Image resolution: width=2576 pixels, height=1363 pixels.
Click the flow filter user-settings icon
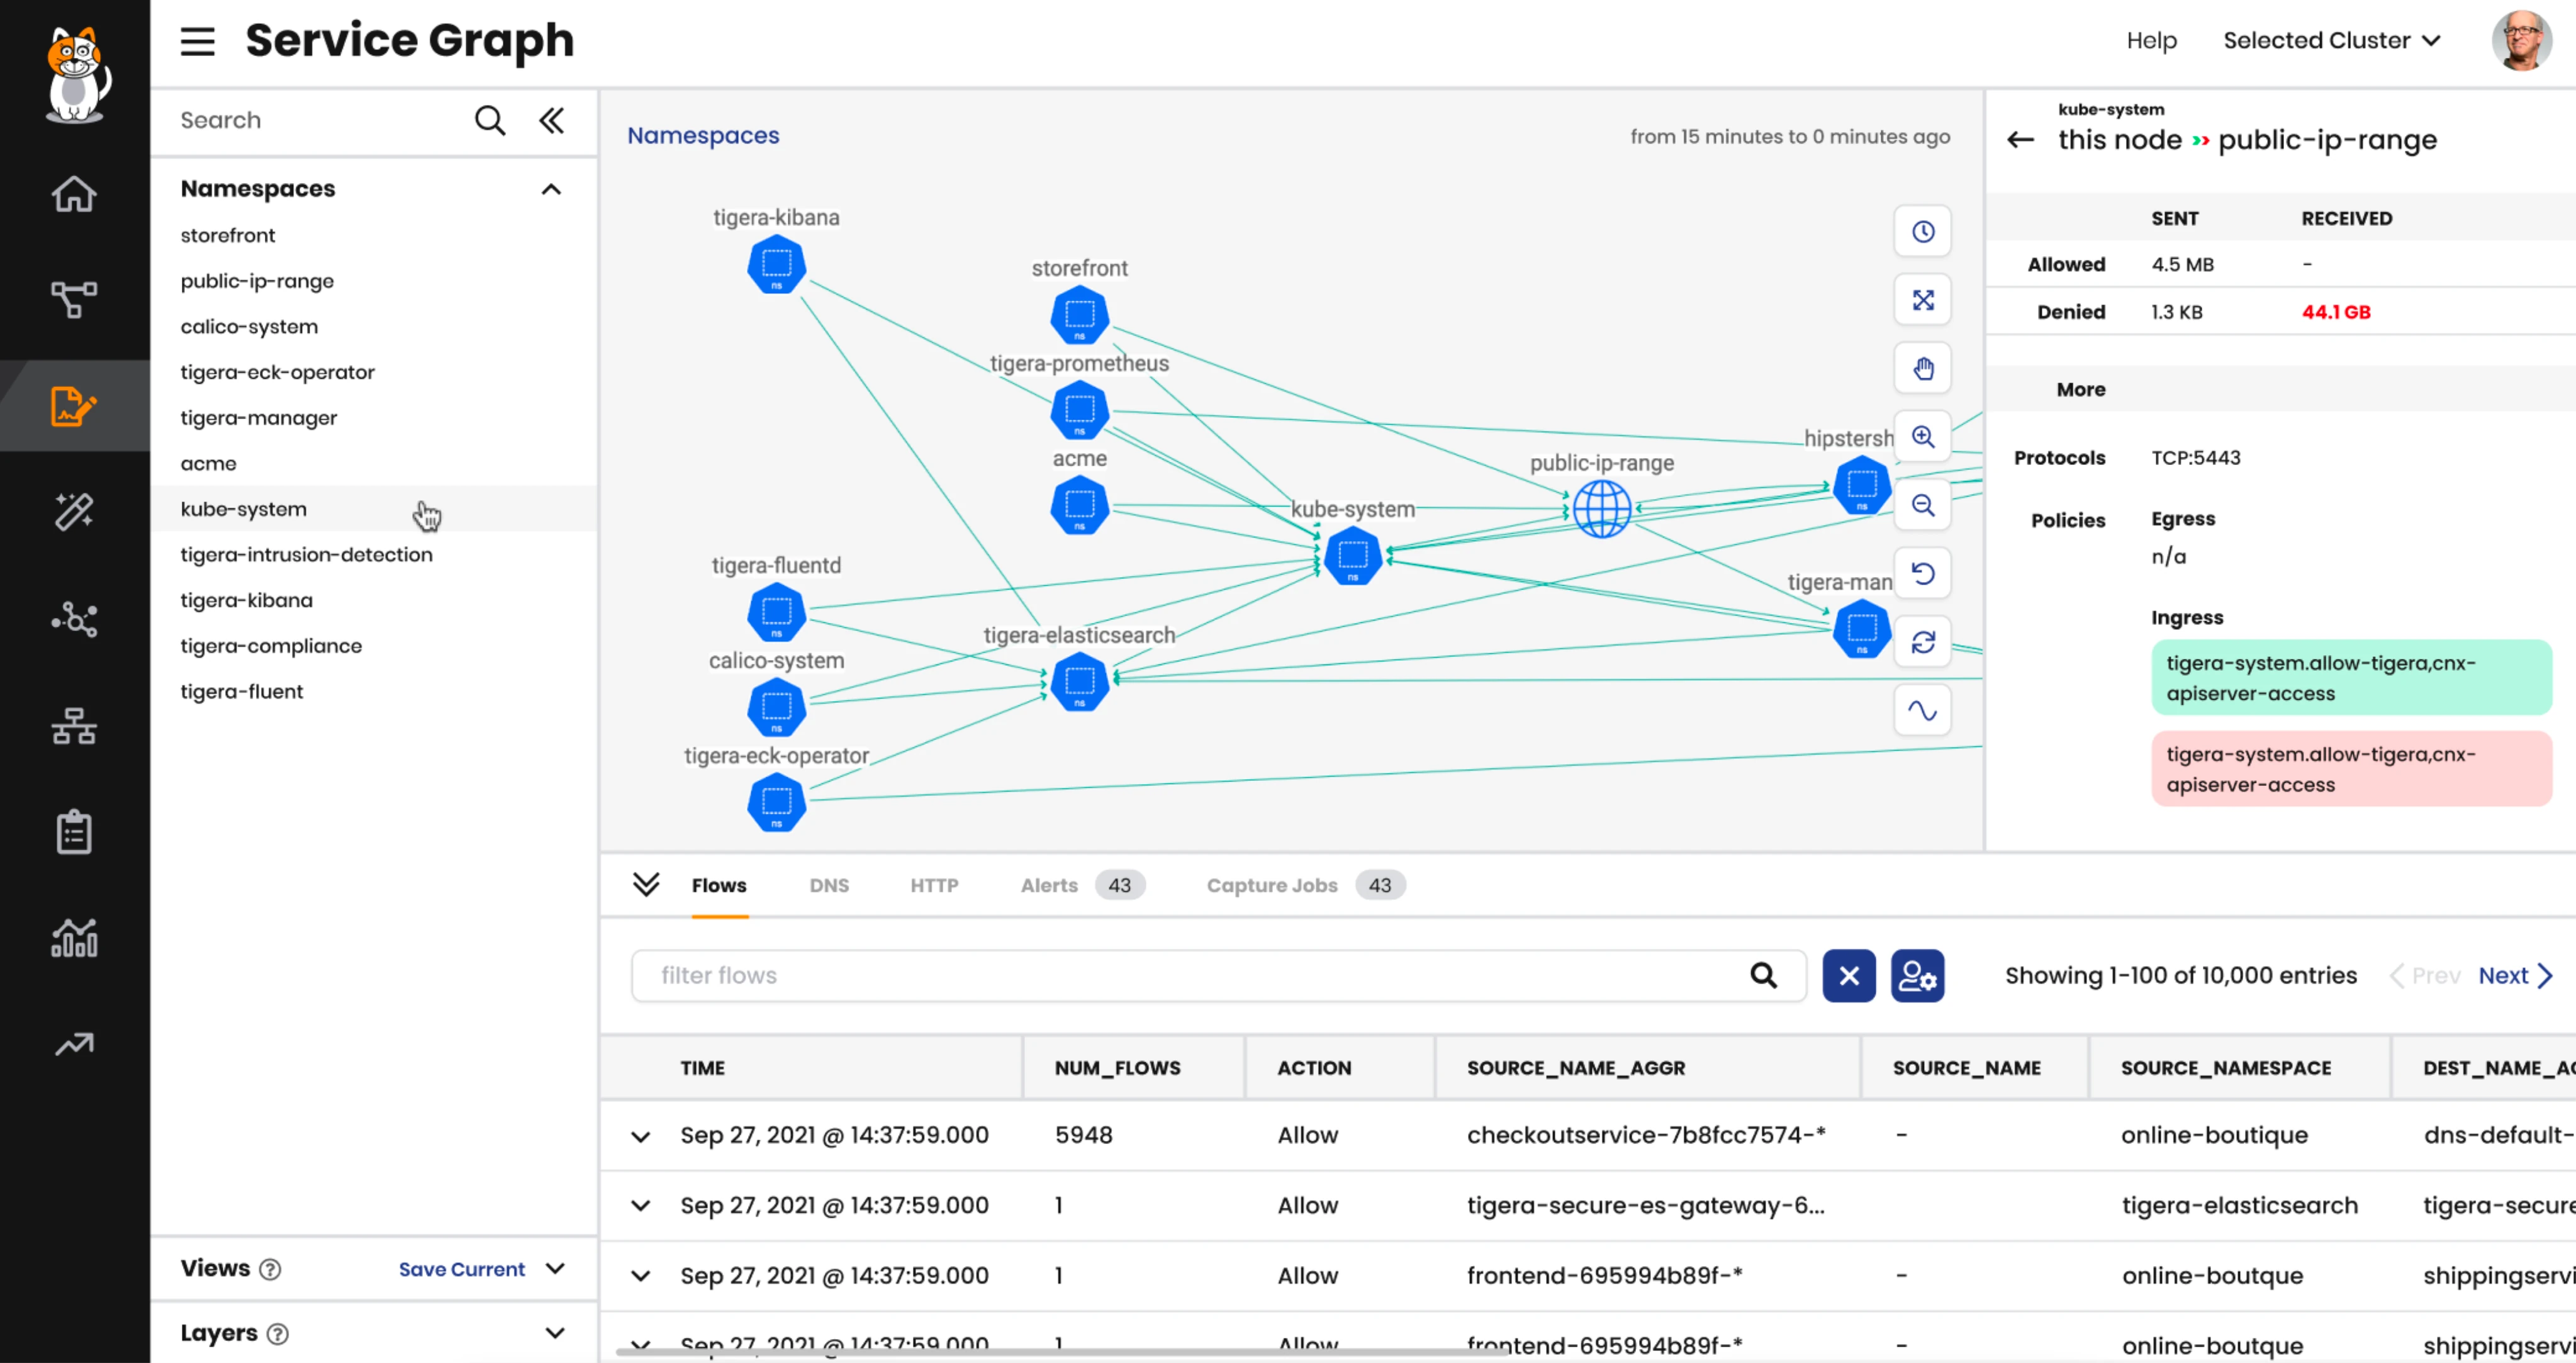(x=1917, y=975)
